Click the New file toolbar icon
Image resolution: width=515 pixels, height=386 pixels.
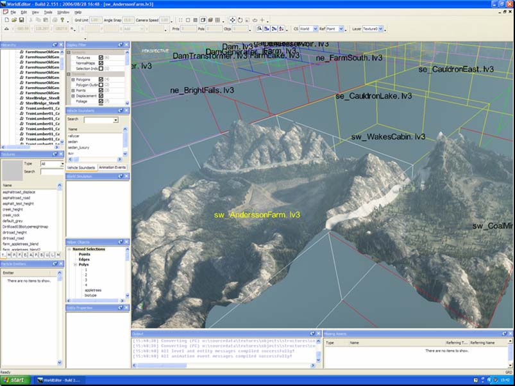coord(6,20)
